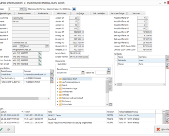Open the Aktivitäten view

62,13
